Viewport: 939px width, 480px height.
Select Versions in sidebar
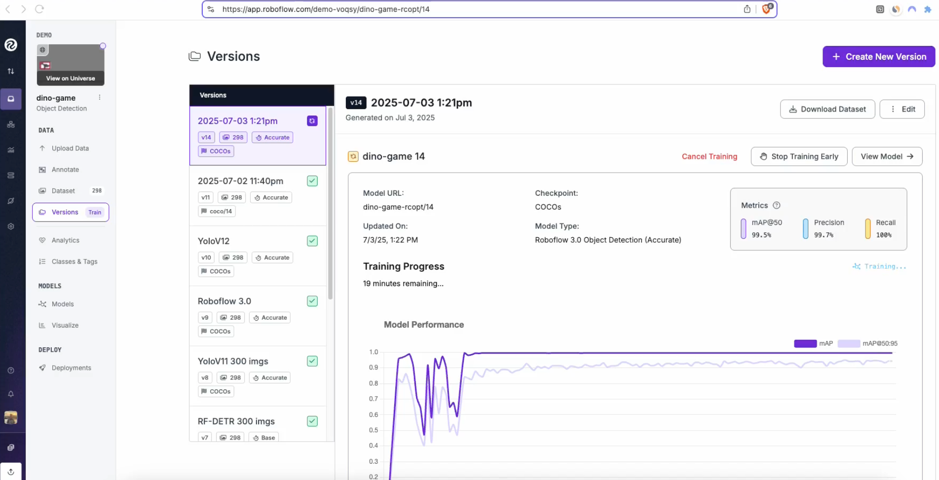[x=71, y=212]
